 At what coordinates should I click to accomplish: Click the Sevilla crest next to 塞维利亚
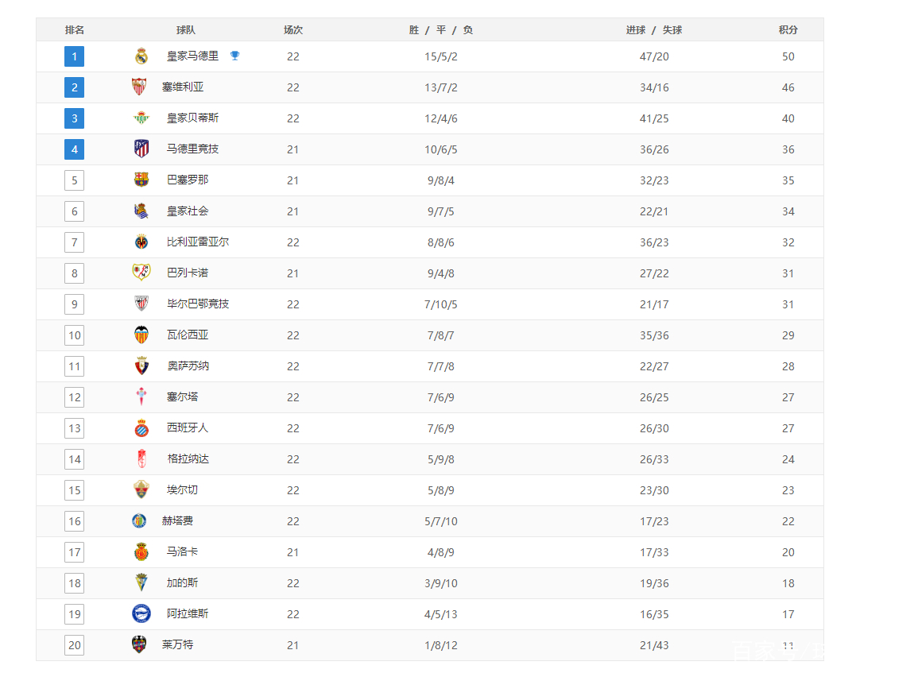click(x=139, y=87)
